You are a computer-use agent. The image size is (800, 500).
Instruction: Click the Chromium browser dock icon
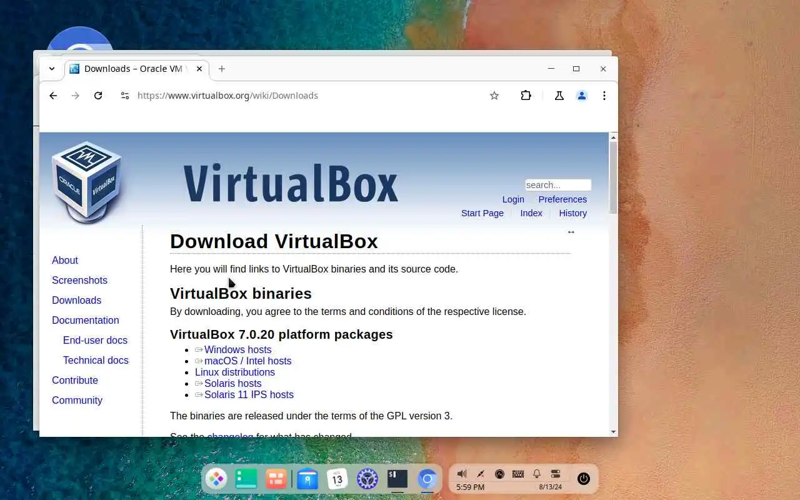pyautogui.click(x=427, y=479)
